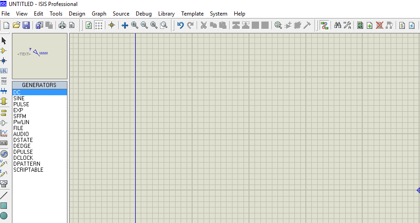The image size is (420, 223).
Task: Open the binoculars search and tag tool
Action: pyautogui.click(x=337, y=25)
